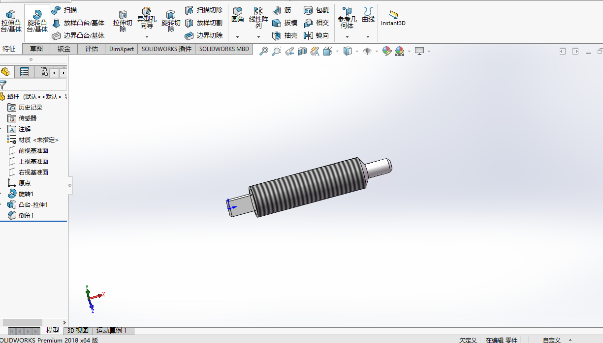This screenshot has height=343, width=603.
Task: Click 自定义 in the status bar
Action: [x=551, y=340]
